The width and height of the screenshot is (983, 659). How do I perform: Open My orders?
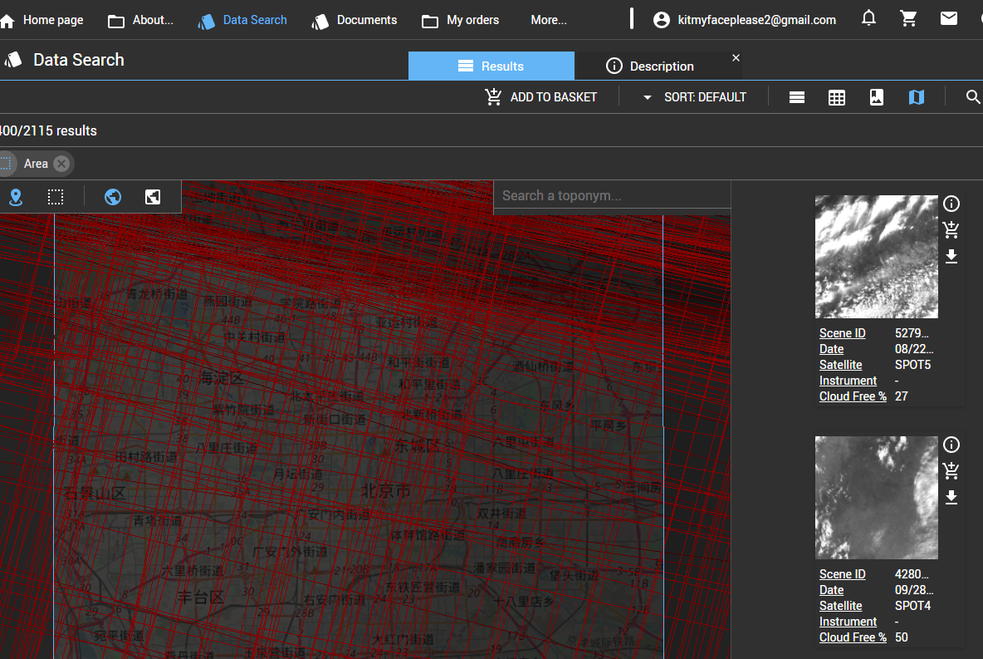click(460, 20)
